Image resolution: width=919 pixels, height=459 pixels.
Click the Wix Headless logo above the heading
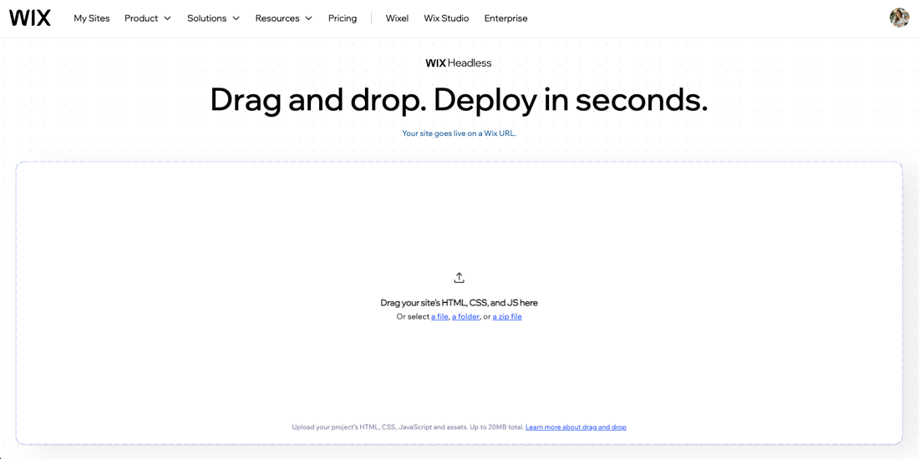[x=459, y=63]
